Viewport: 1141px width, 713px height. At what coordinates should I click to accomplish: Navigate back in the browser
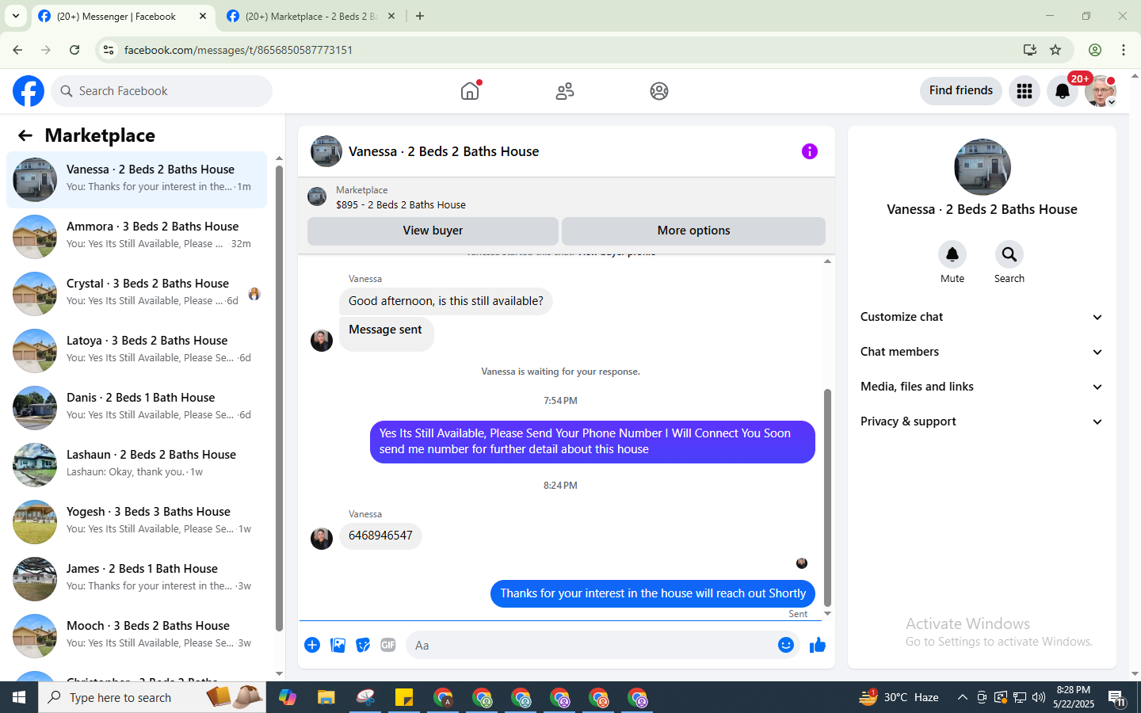coord(17,50)
